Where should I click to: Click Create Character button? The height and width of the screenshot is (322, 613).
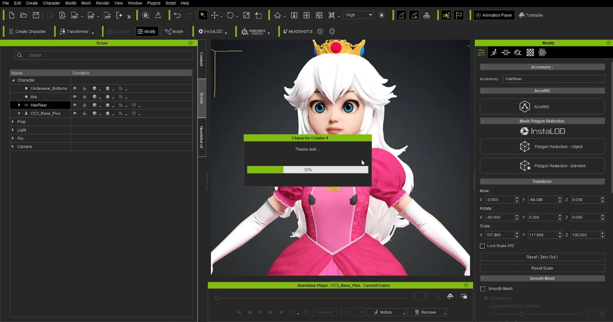pyautogui.click(x=27, y=32)
